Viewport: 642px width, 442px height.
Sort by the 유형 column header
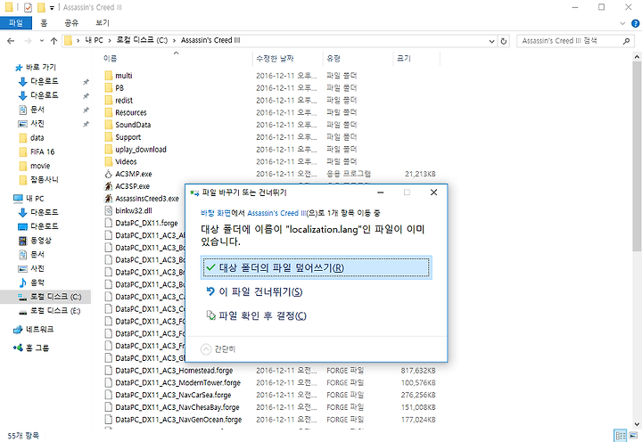(x=333, y=59)
